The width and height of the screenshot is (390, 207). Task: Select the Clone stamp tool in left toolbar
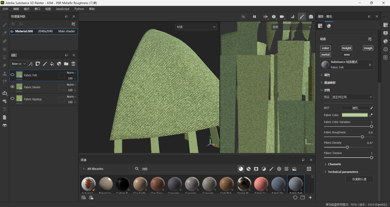pyautogui.click(x=5, y=73)
